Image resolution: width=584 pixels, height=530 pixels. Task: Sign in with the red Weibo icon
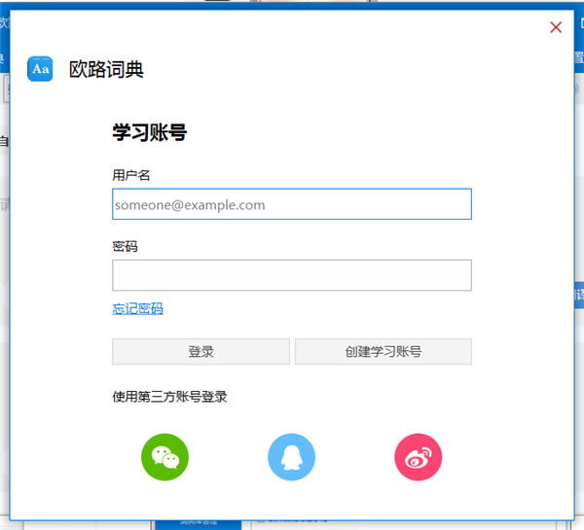[418, 457]
